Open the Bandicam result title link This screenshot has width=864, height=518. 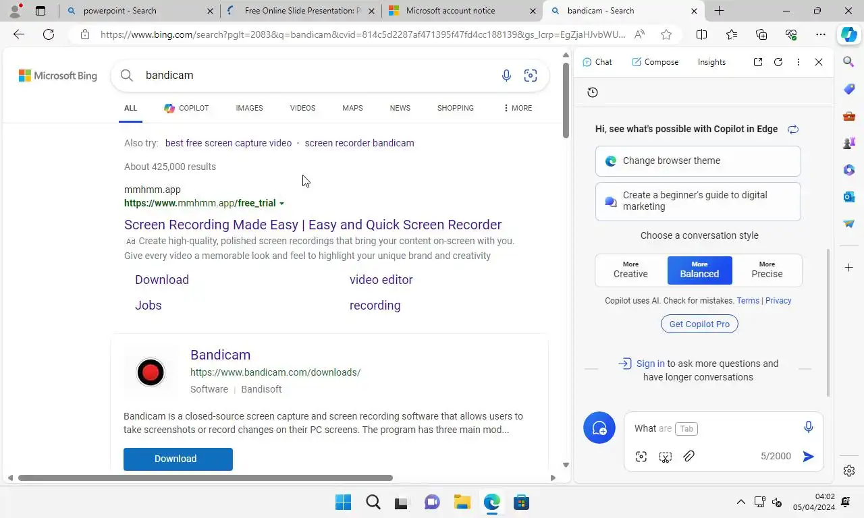tap(220, 355)
